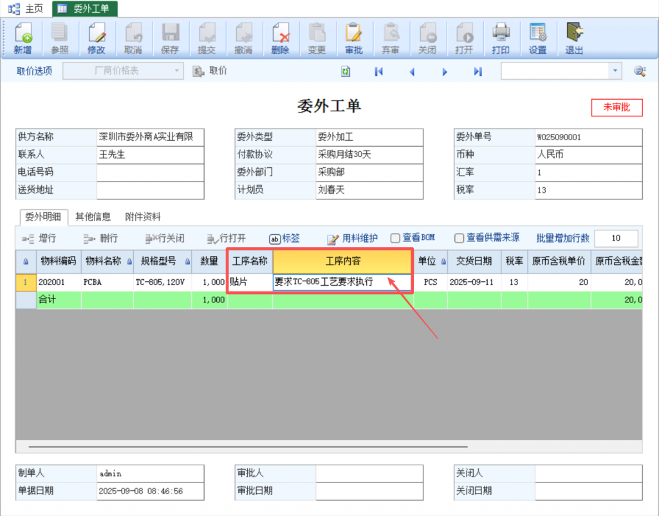Click the 电话号码 empty input field
Viewport: 659px width, 516px height.
pyautogui.click(x=150, y=172)
